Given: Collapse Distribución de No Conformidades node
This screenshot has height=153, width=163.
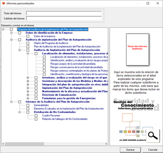Looking at the screenshot, I should [20, 112].
